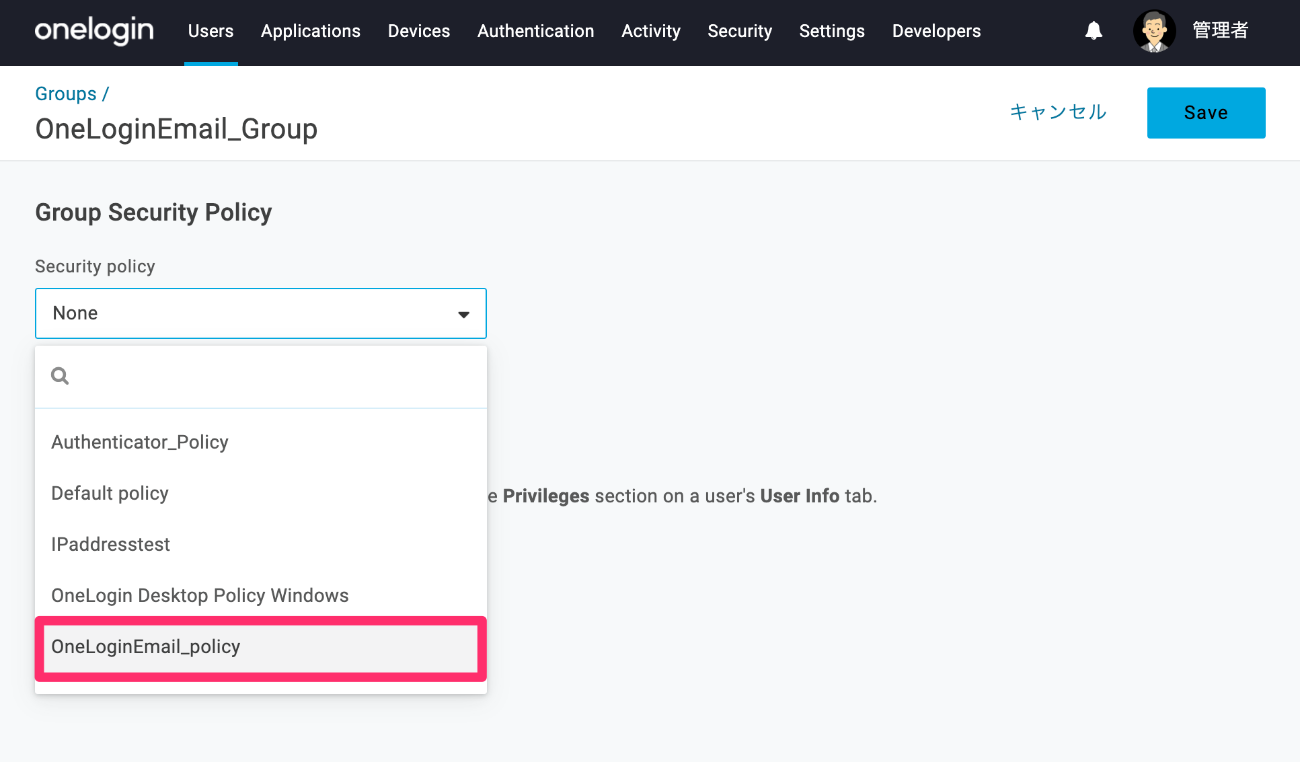Screen dimensions: 1300x762
Task: Click the Group Security Policy heading
Action: (x=153, y=213)
